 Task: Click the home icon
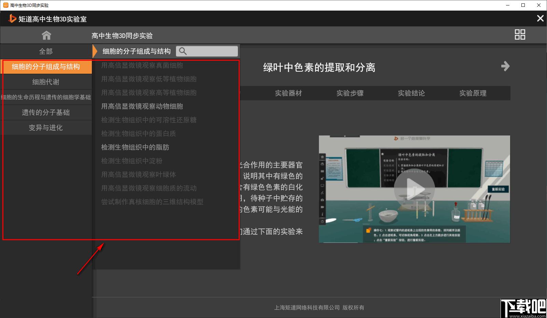tap(46, 35)
